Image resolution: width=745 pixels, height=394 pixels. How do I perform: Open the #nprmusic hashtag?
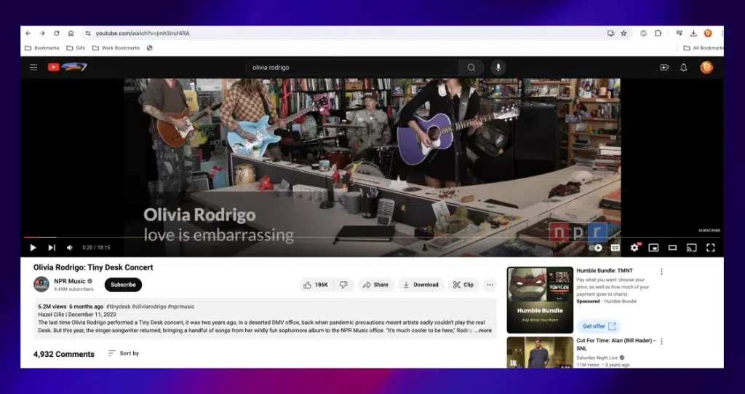point(181,307)
